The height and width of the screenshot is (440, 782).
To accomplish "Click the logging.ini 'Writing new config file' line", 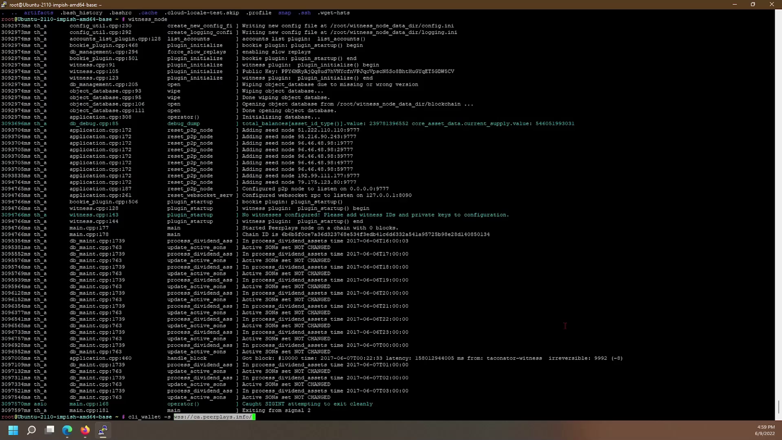I will tap(349, 32).
